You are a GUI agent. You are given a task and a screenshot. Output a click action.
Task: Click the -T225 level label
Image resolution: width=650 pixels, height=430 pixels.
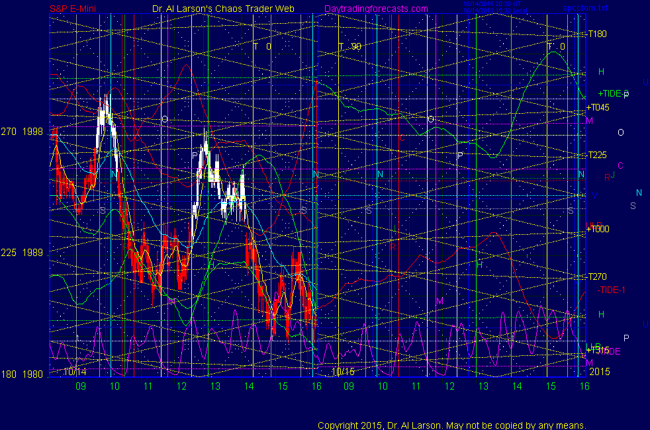pos(597,155)
